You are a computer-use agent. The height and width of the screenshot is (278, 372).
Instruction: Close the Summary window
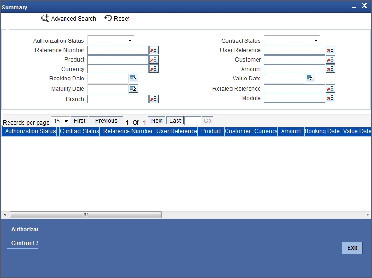[364, 6]
